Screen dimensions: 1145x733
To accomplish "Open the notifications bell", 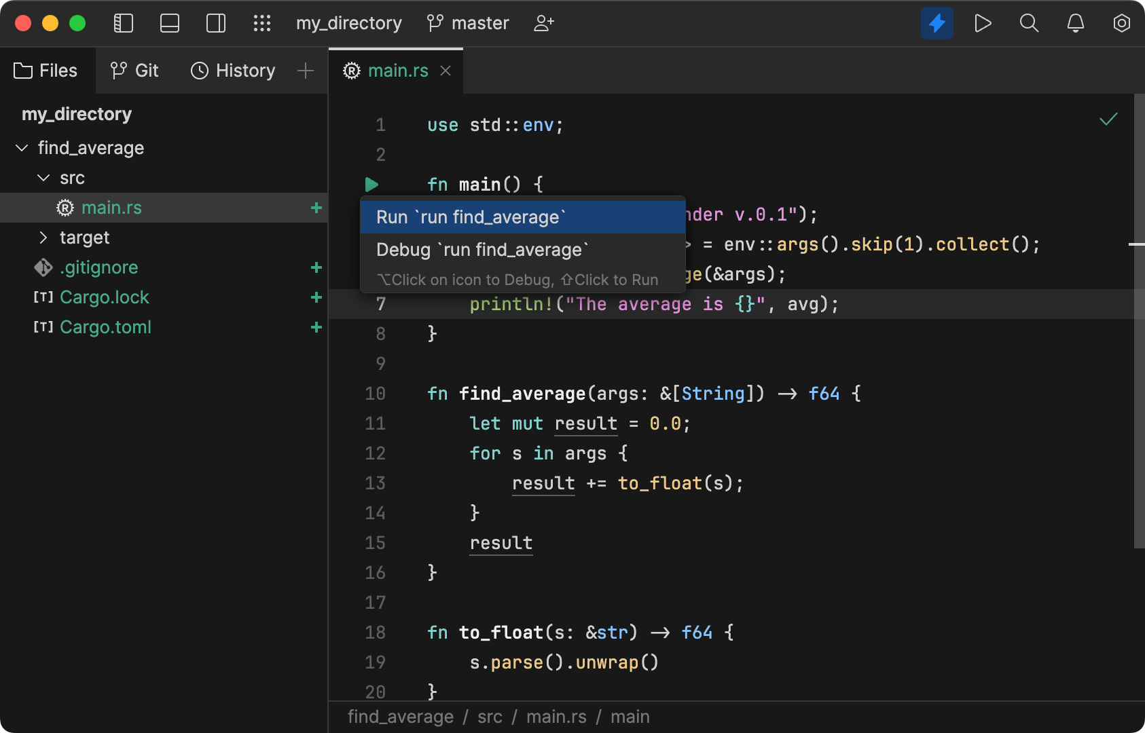I will pos(1074,22).
